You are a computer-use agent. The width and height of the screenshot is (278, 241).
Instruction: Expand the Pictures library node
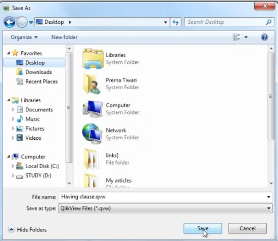tap(13, 129)
